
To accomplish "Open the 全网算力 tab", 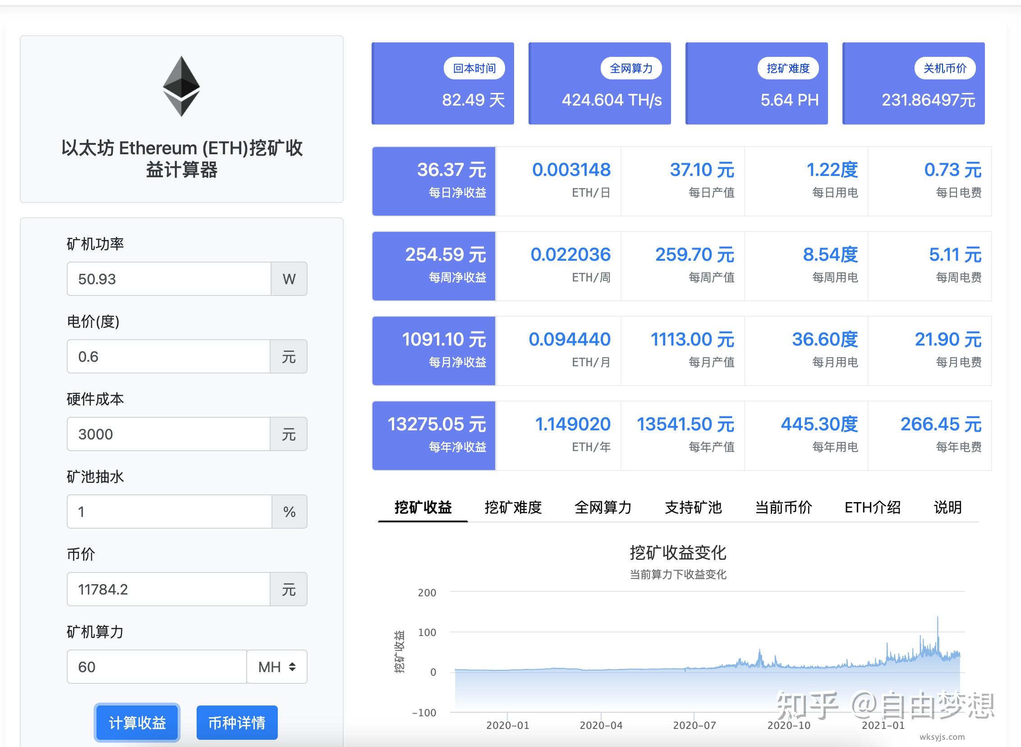I will coord(603,507).
